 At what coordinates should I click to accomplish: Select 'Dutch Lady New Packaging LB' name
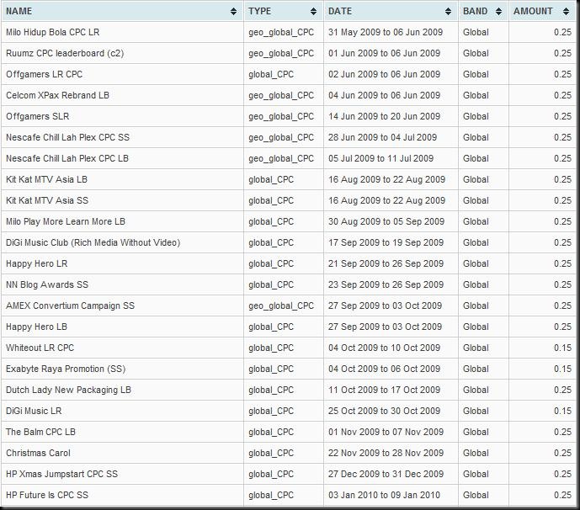(x=68, y=390)
